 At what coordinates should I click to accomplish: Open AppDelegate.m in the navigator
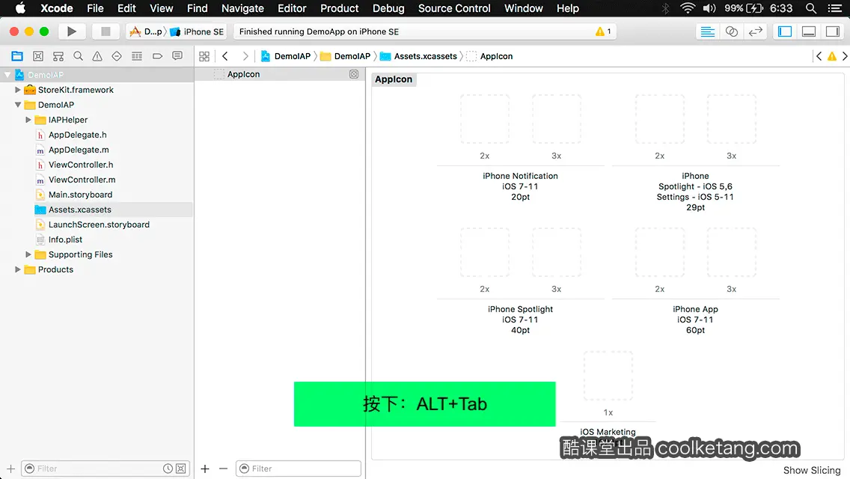(x=79, y=150)
